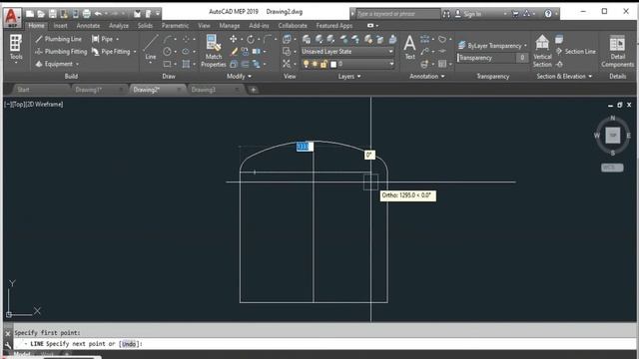
Task: Select the Line tool in Draw panel
Action: pyautogui.click(x=151, y=47)
